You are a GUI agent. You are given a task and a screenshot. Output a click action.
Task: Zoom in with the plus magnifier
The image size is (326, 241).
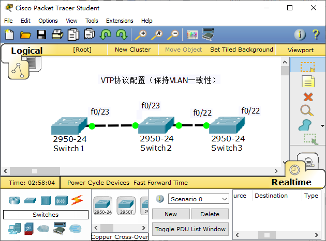tap(141, 35)
